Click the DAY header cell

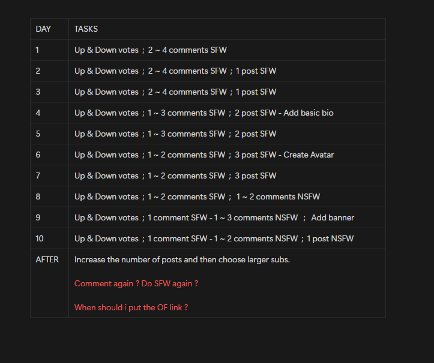(x=50, y=29)
